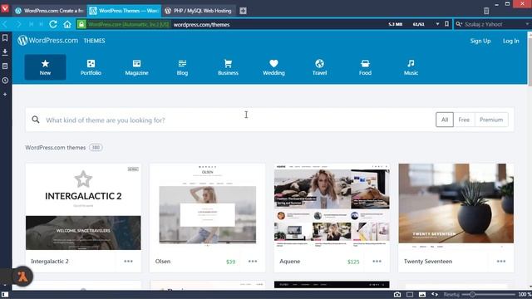Click the $125 Aquene price

pyautogui.click(x=353, y=262)
